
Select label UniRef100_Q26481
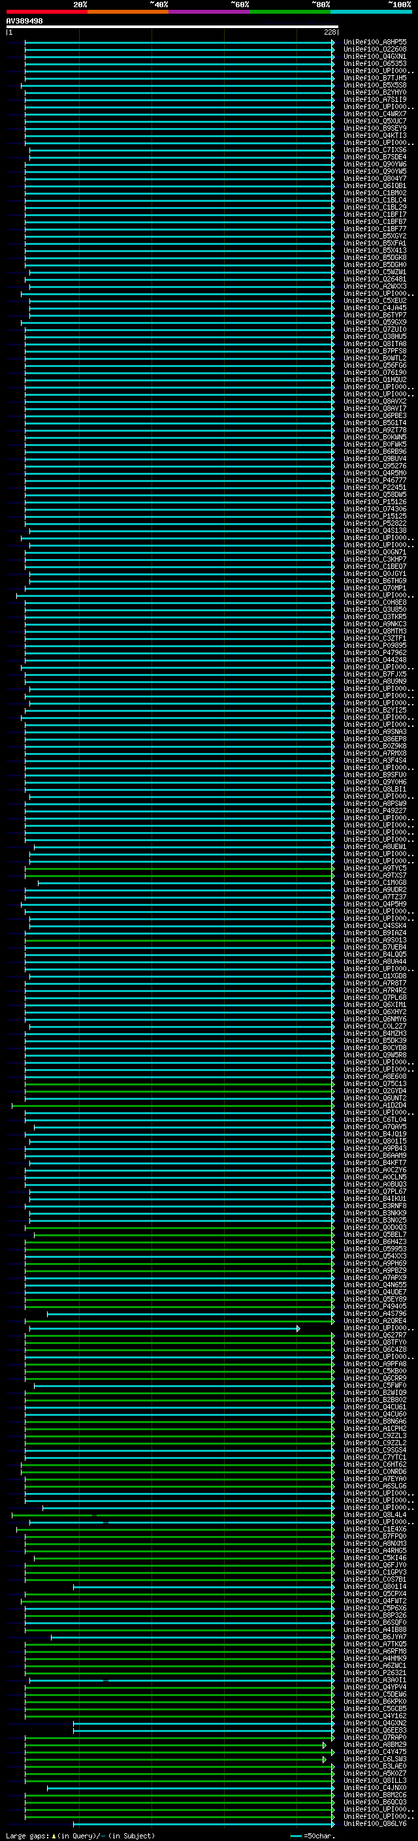point(375,279)
